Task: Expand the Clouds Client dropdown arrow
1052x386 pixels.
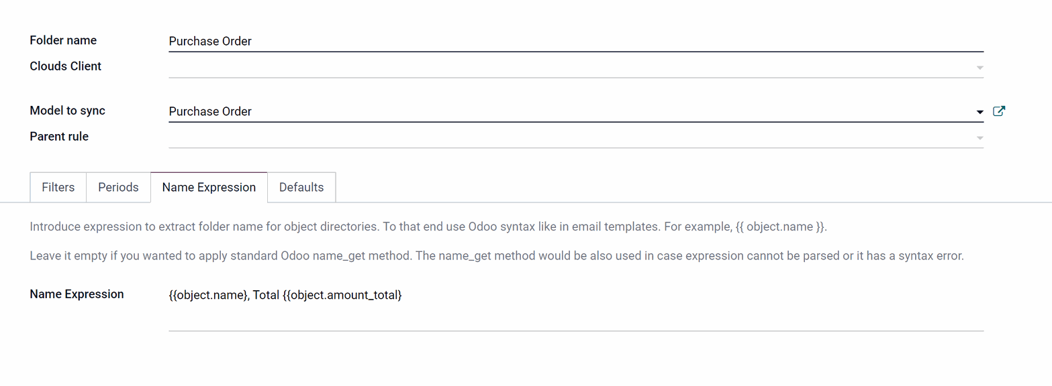Action: click(x=979, y=68)
